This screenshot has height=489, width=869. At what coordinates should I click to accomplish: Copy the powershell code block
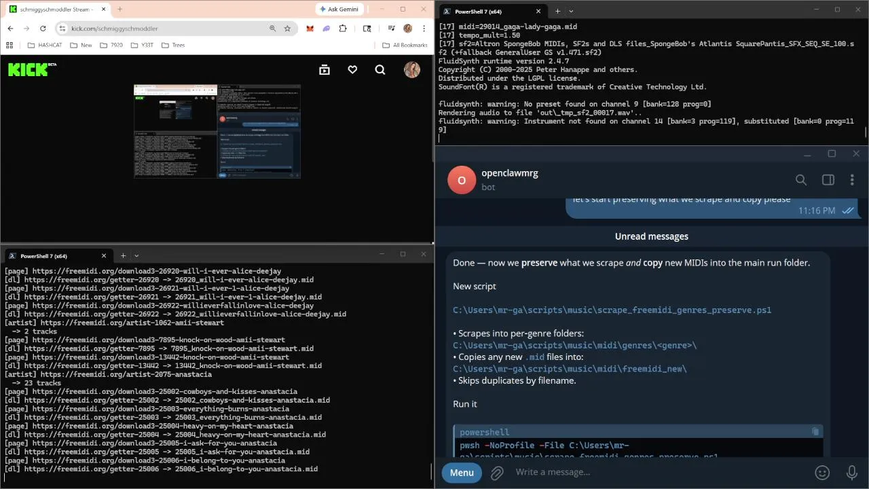pos(815,432)
